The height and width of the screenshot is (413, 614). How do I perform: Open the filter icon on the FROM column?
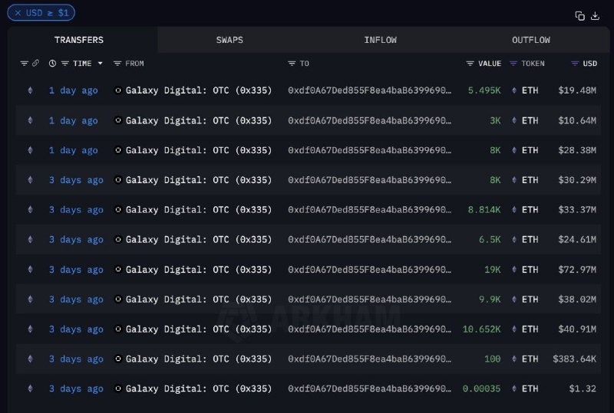pos(117,64)
